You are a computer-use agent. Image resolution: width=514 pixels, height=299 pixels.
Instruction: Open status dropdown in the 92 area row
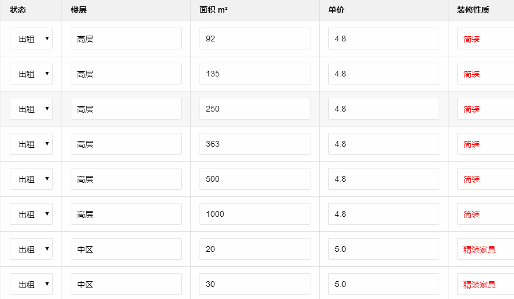[x=31, y=39]
